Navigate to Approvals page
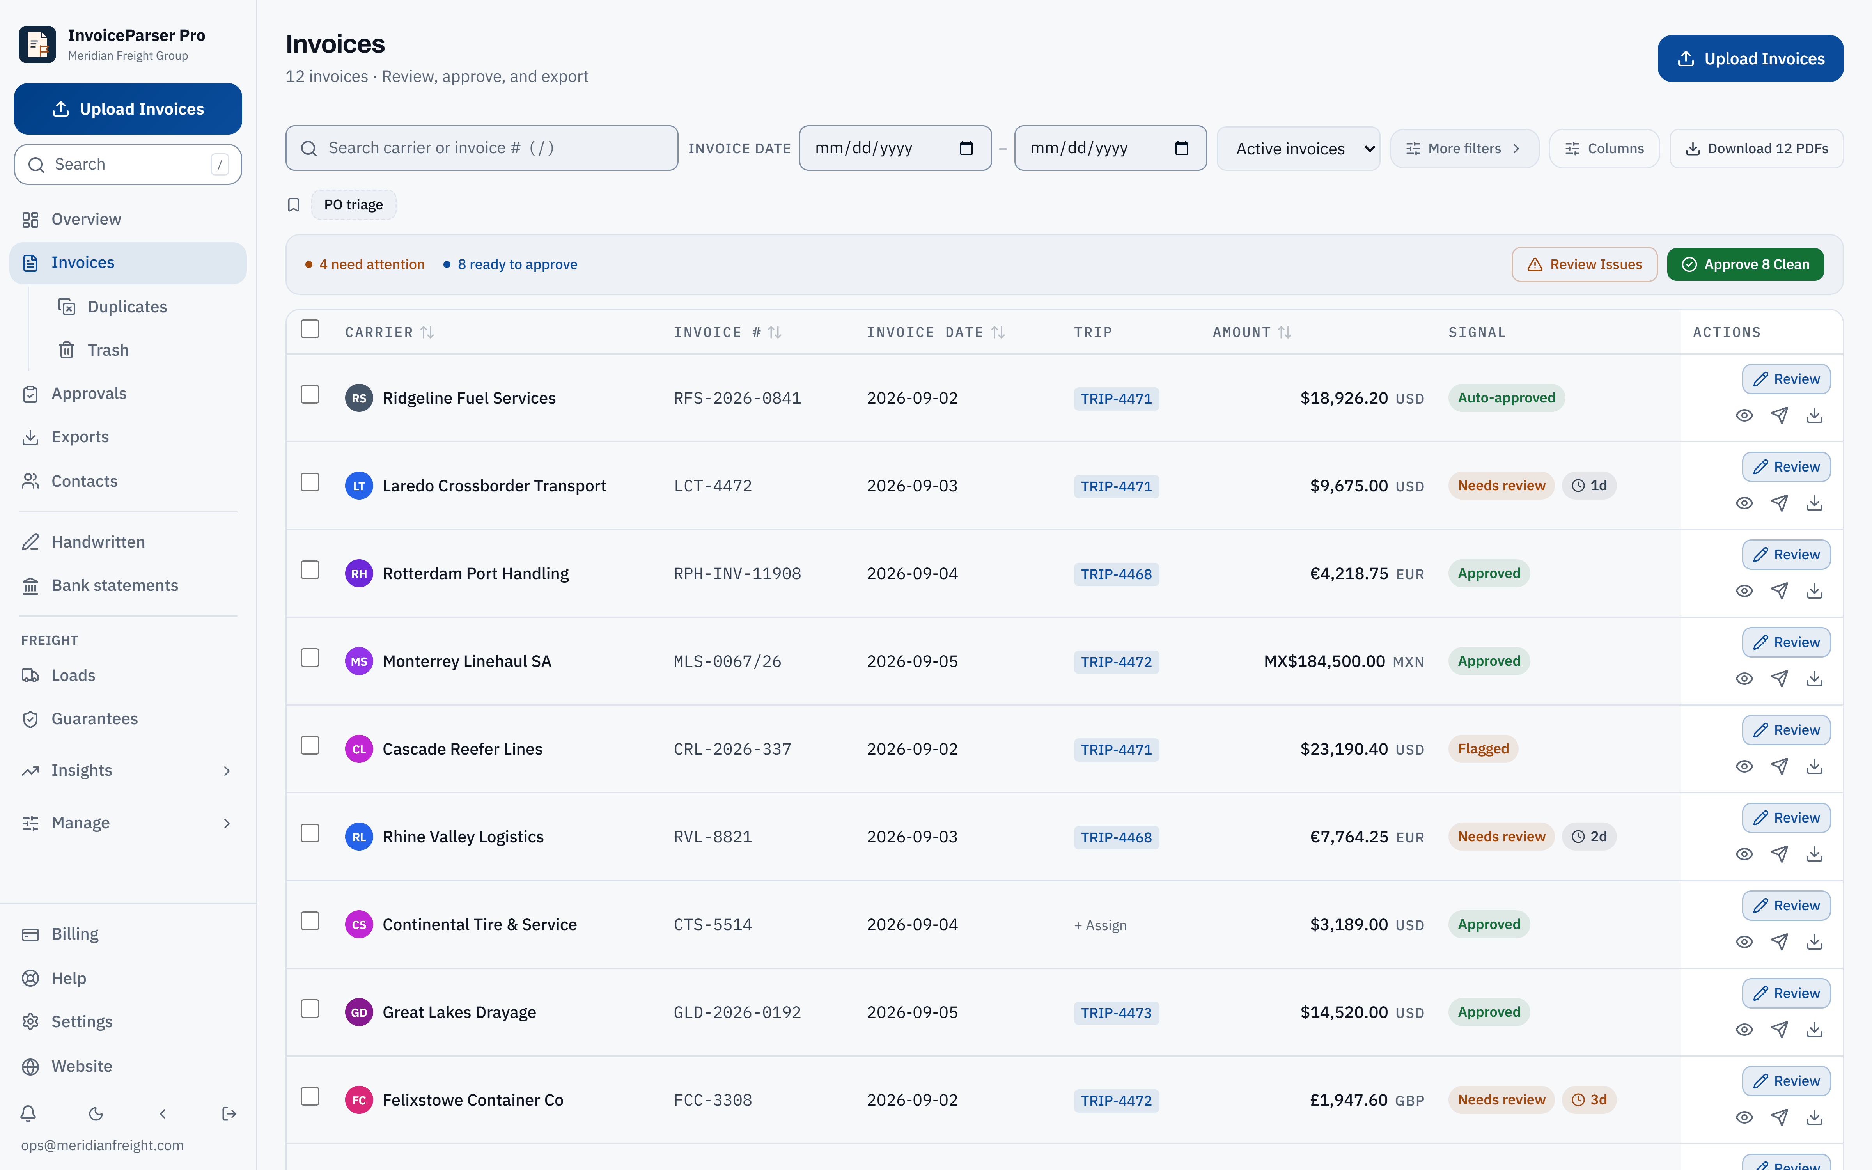1872x1170 pixels. pos(128,394)
